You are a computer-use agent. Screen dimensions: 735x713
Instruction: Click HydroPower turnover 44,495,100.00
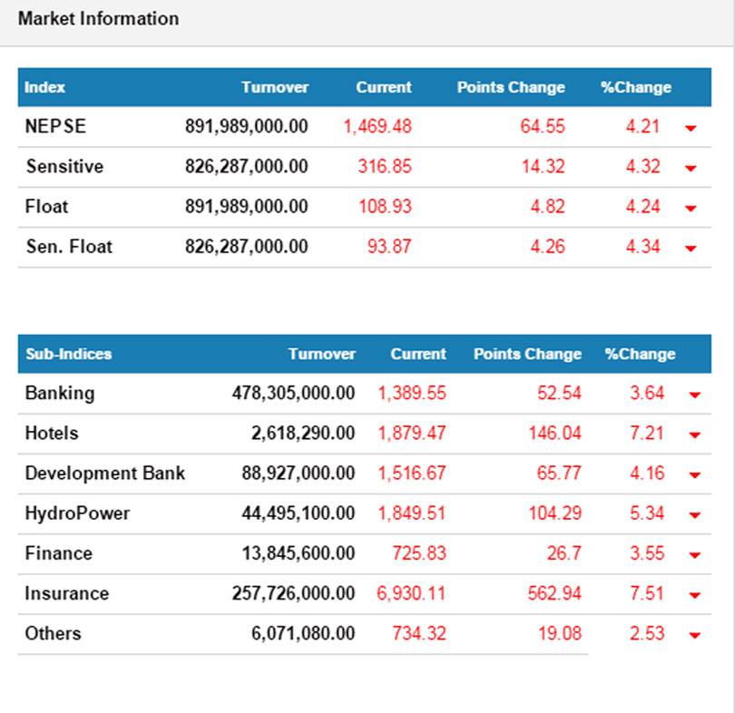coord(299,513)
